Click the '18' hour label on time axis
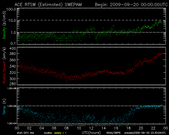Viewport: 169px width, 135px height. pyautogui.click(x=129, y=128)
